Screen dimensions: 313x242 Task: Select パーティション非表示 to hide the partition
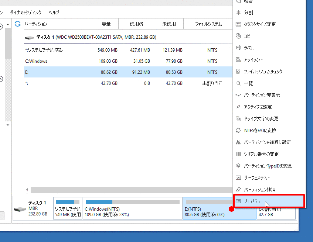coord(262,95)
